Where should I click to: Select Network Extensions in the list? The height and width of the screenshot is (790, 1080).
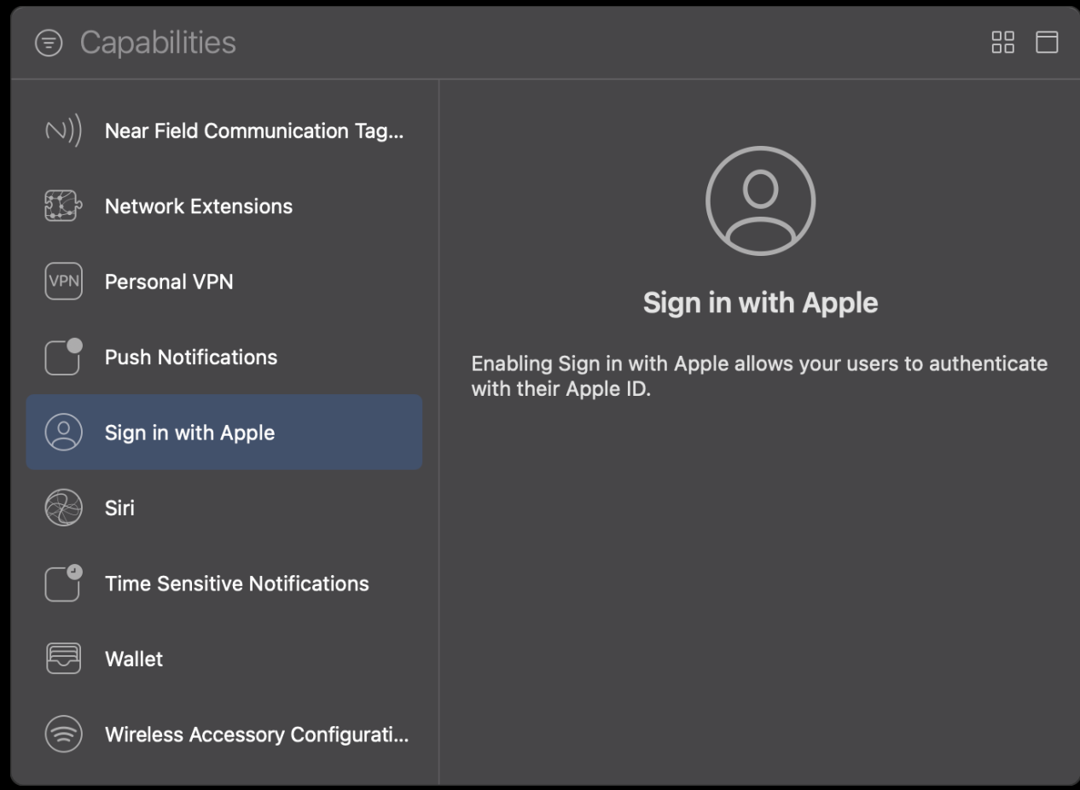224,206
